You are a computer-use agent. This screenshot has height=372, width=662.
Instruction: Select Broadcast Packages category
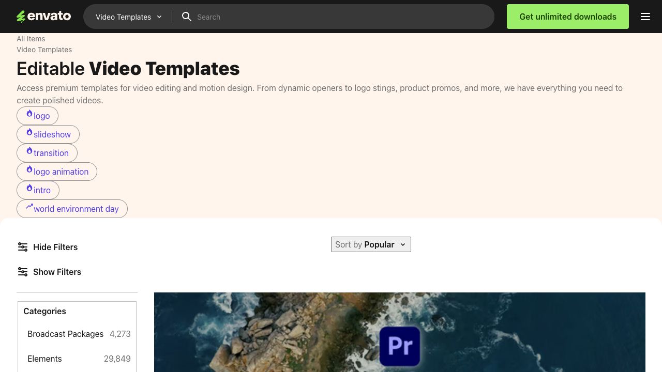pyautogui.click(x=66, y=334)
